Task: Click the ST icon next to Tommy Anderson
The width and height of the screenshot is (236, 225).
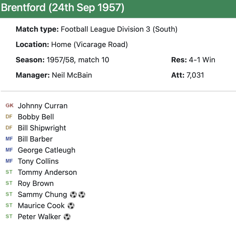Action: 9,172
